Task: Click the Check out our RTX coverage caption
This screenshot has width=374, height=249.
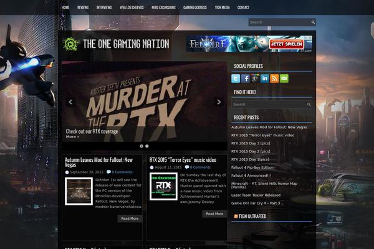Action: point(92,131)
